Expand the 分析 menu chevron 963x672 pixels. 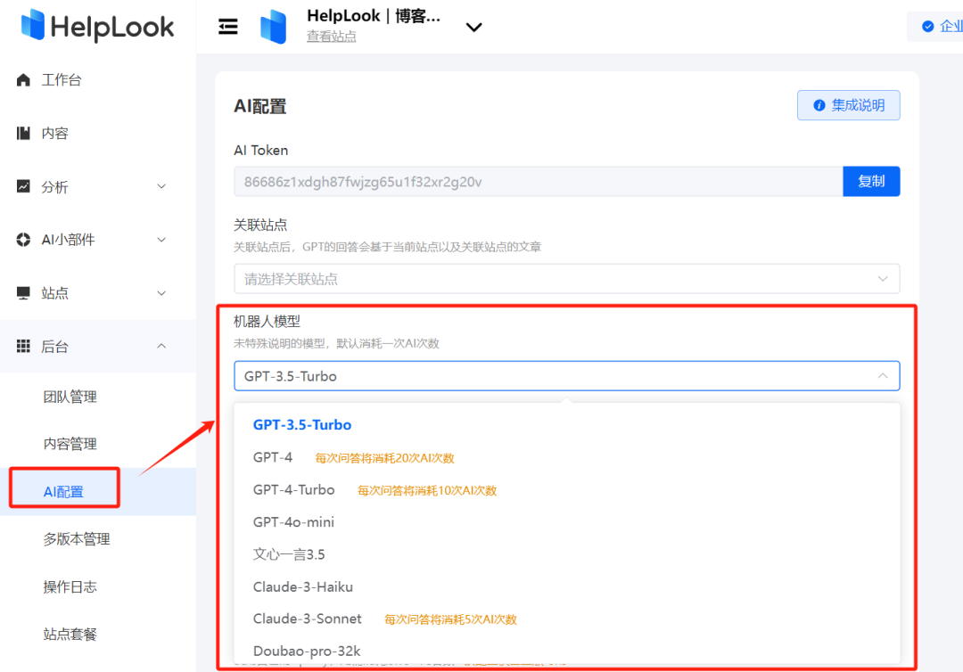point(161,186)
